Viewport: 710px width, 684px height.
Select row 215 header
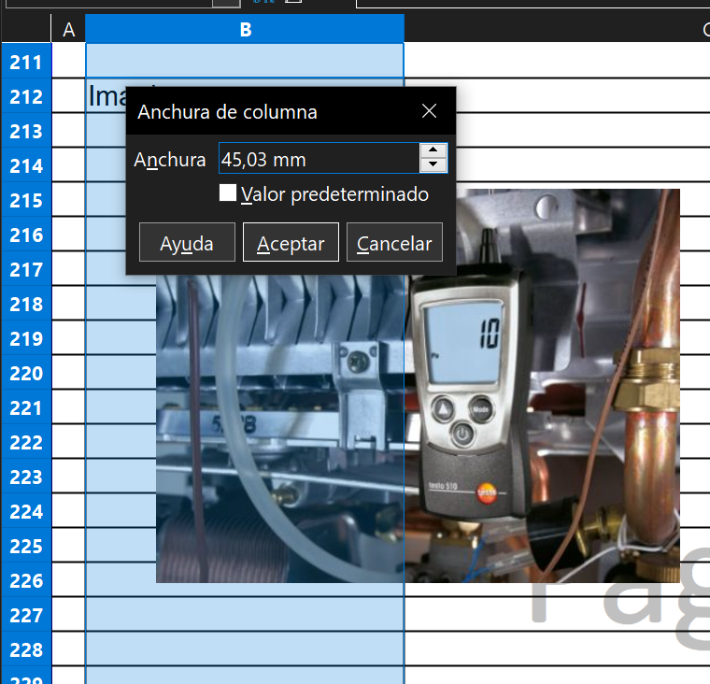pyautogui.click(x=26, y=201)
